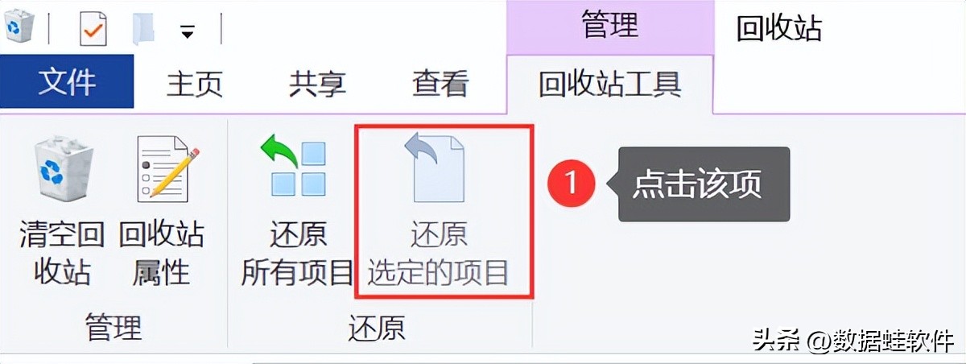Click the Recycle Bin icon in title bar
Screen dimensions: 966x364
point(19,27)
